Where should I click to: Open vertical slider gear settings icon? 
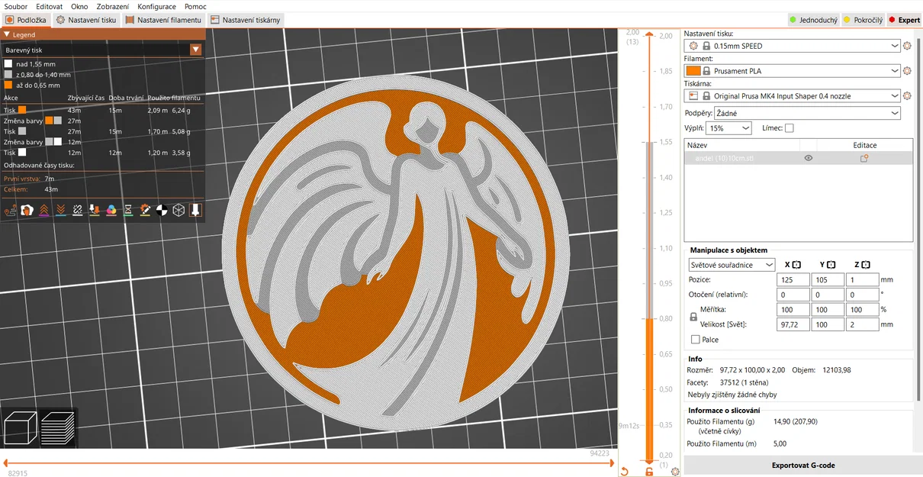675,472
